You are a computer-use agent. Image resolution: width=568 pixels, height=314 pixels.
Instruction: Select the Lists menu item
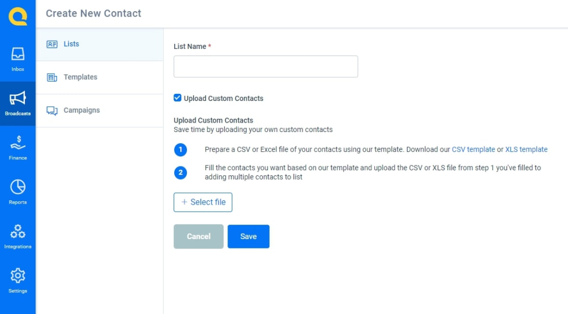pyautogui.click(x=100, y=44)
